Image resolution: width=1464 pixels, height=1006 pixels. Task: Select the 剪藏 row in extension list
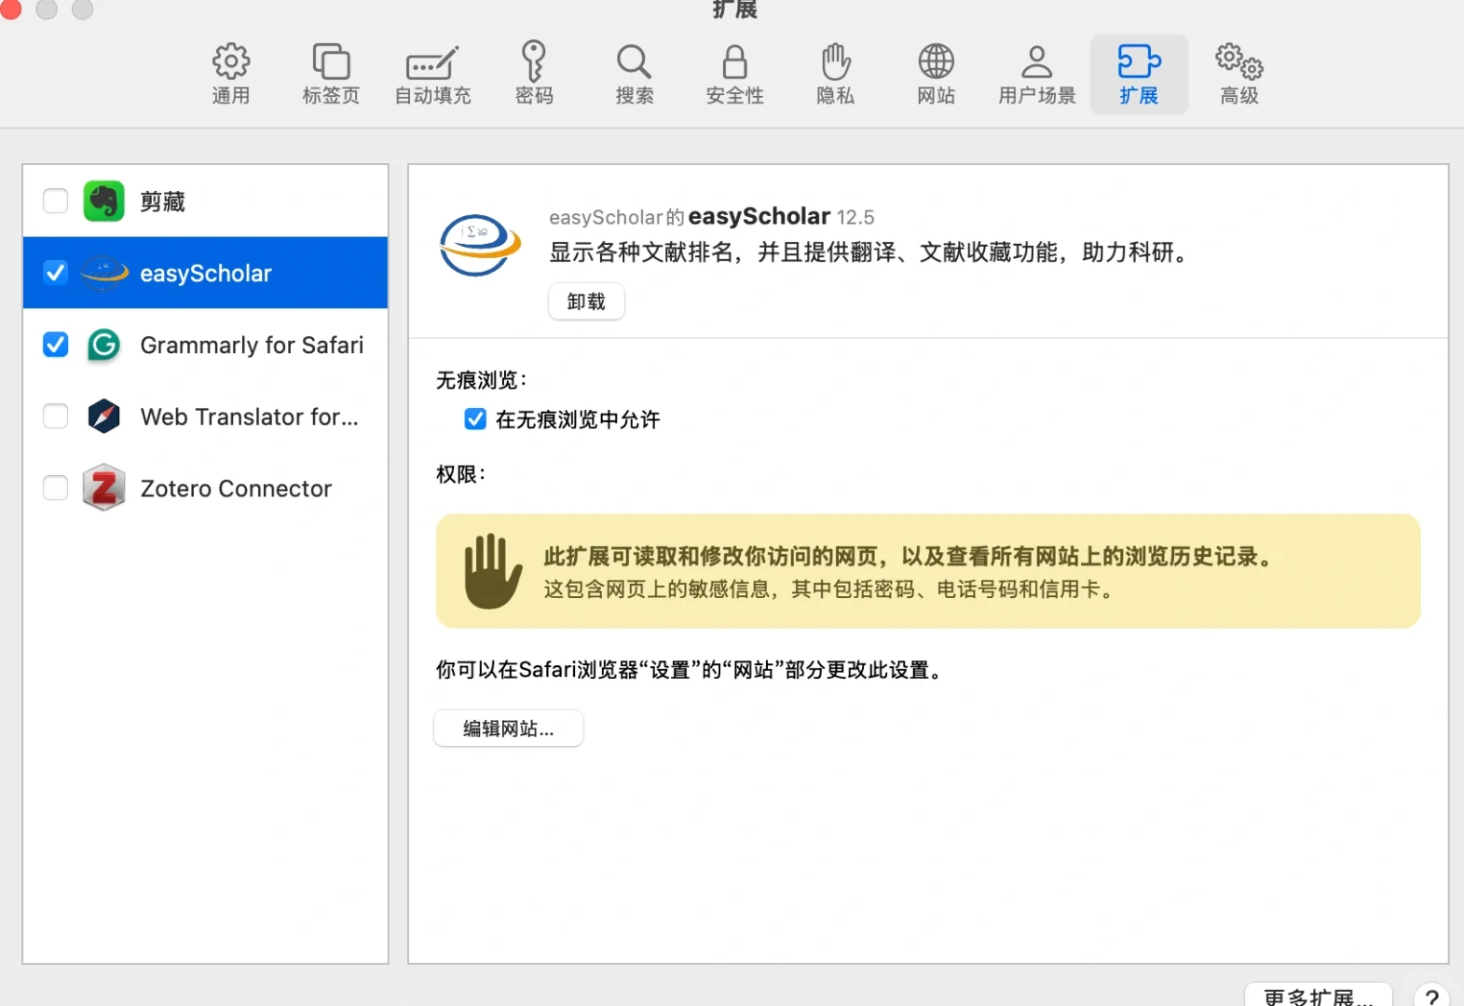coord(205,201)
